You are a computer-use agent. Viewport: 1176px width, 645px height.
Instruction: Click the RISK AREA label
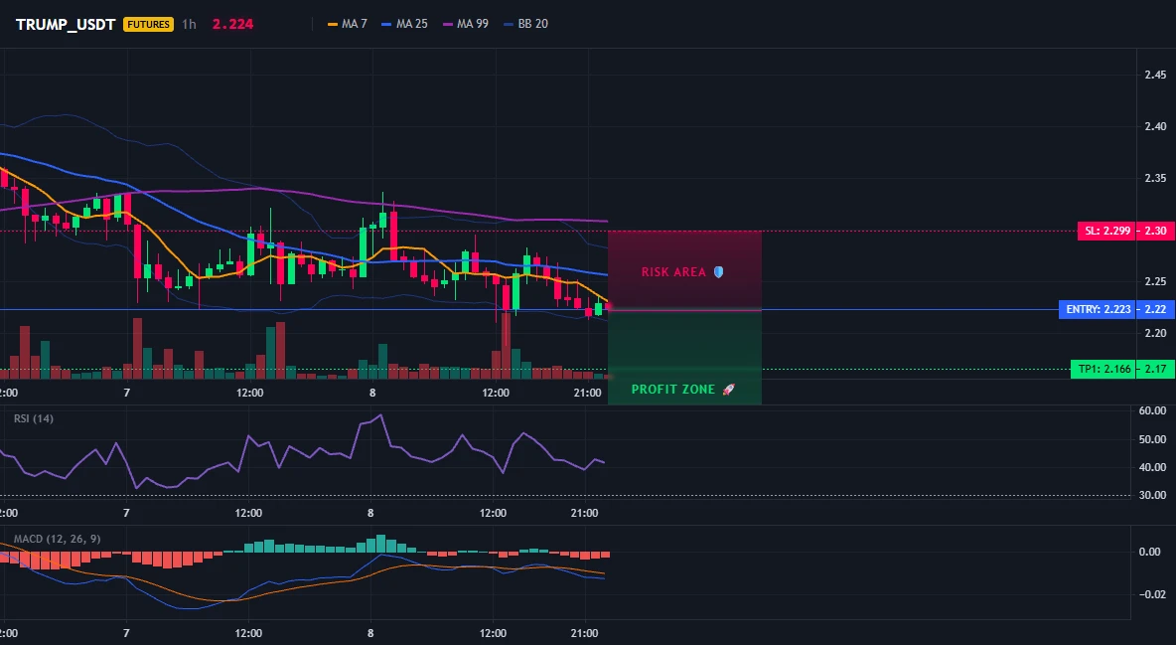tap(673, 272)
